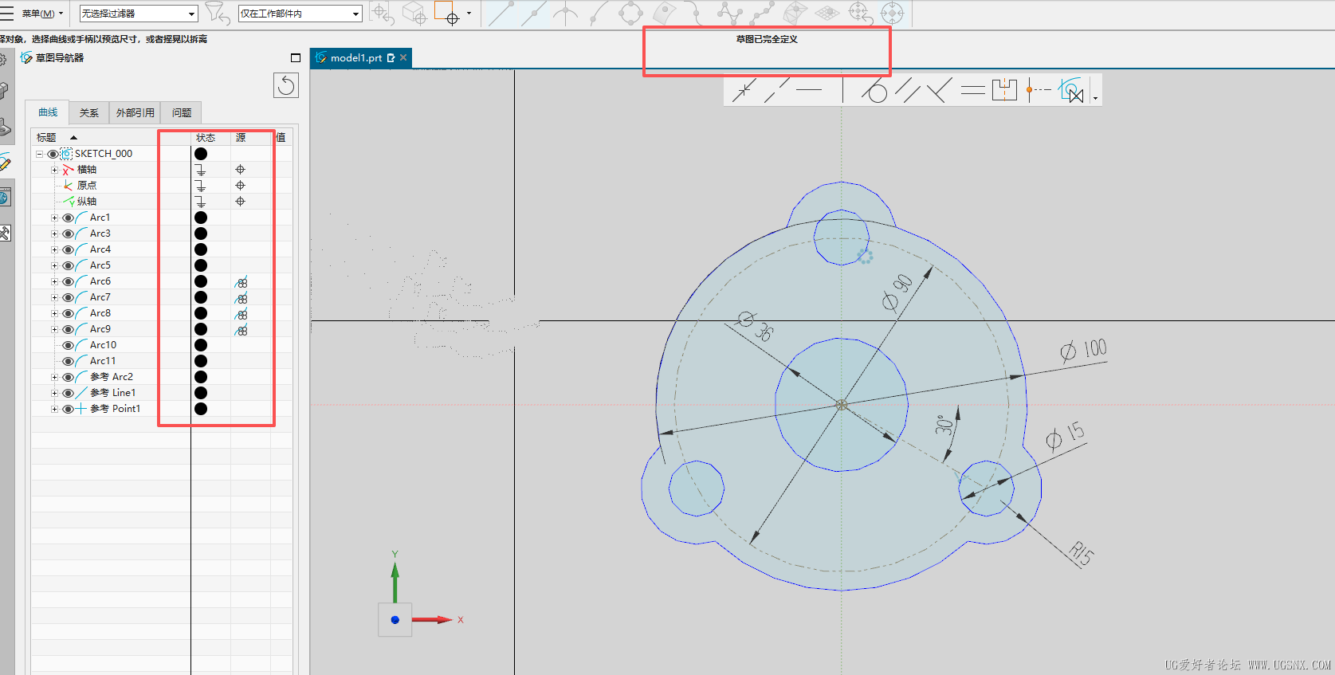Viewport: 1335px width, 675px height.
Task: Click the rectangle selection crosshair icon
Action: click(447, 13)
